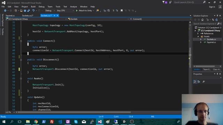Click the comment out lines toolbar icon
This screenshot has width=223, height=125.
click(113, 11)
